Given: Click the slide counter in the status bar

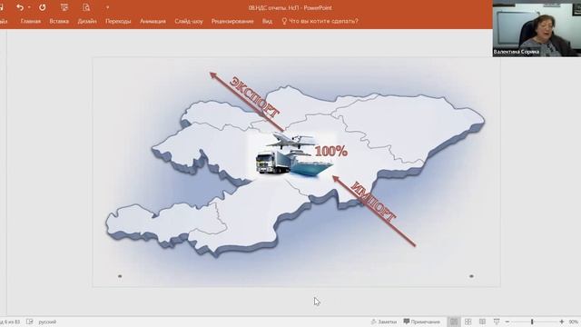Looking at the screenshot, I should tap(10, 322).
